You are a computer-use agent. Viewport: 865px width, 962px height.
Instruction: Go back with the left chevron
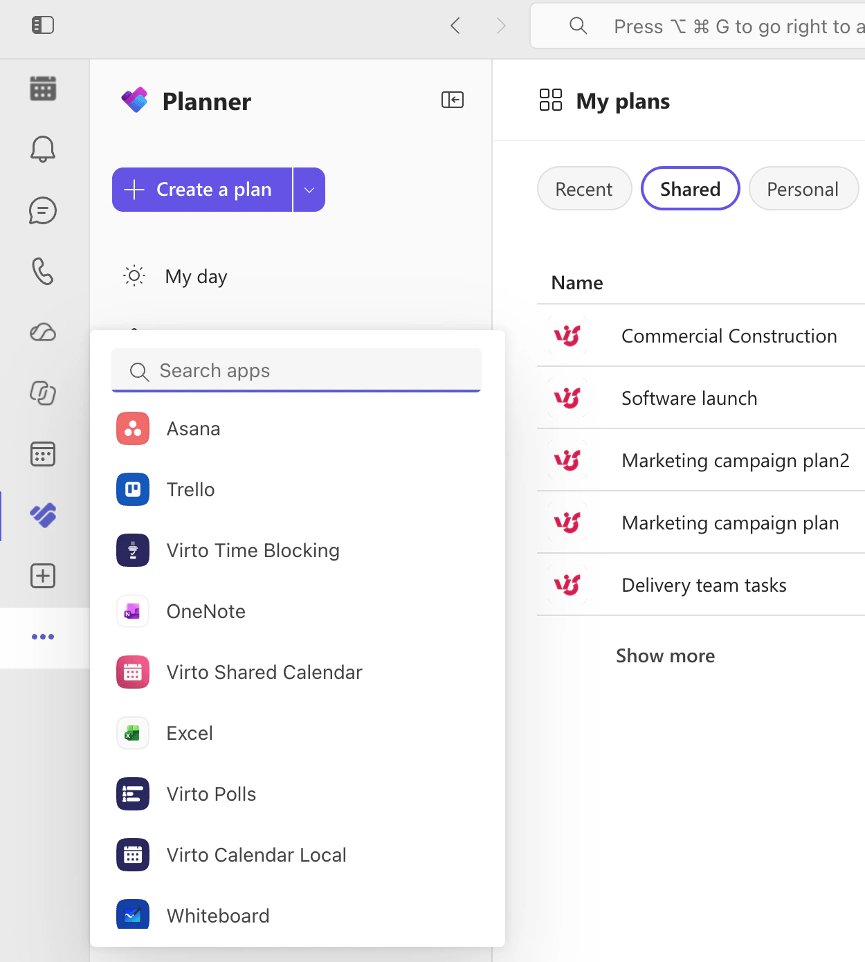[455, 26]
